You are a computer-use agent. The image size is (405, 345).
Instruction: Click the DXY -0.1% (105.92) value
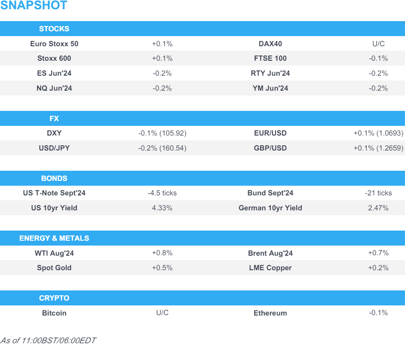[162, 133]
